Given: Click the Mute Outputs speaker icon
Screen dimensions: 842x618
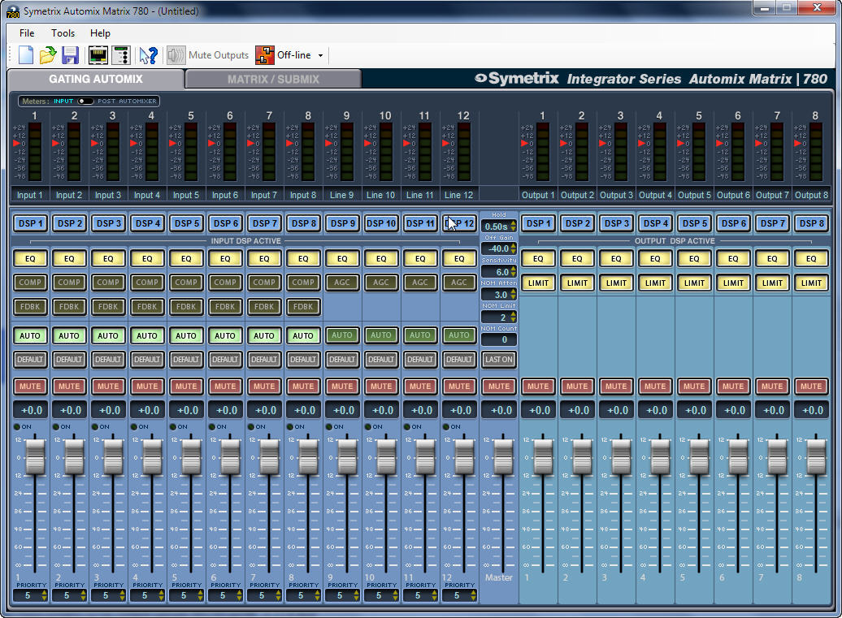Looking at the screenshot, I should (x=176, y=54).
